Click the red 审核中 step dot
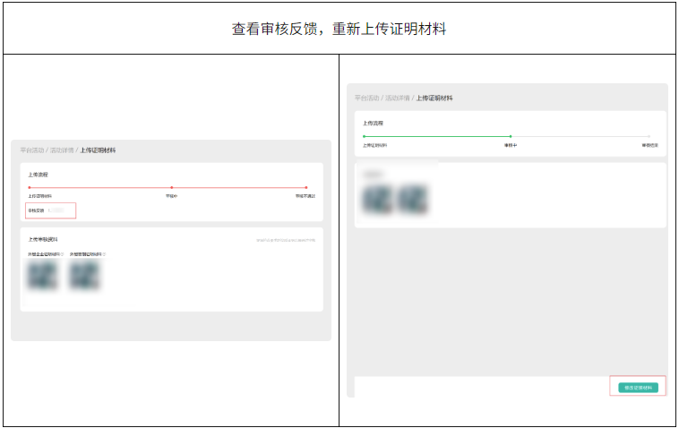679x428 pixels. (171, 188)
